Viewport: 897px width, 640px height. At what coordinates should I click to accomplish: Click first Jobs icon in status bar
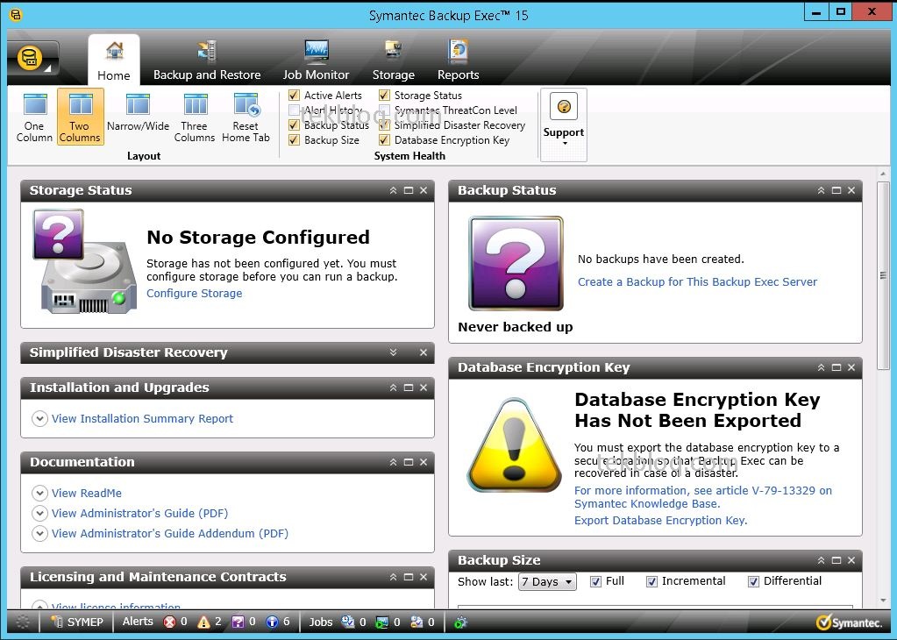coord(348,622)
